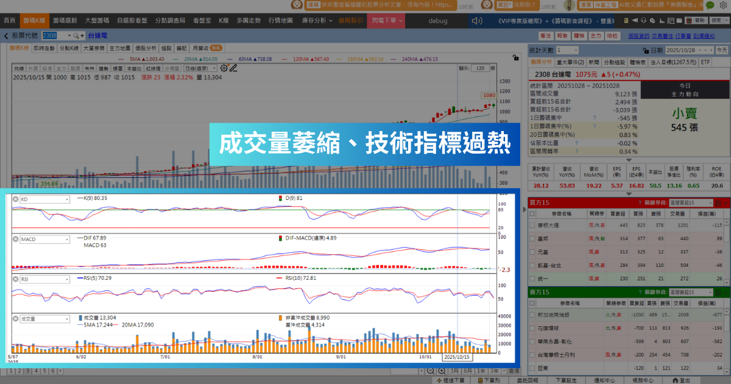Select the 1年 range button
This screenshot has width=731, height=384.
click(x=481, y=371)
